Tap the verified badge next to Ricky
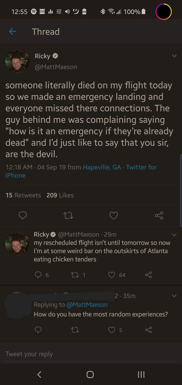182x385 pixels. 55,56
